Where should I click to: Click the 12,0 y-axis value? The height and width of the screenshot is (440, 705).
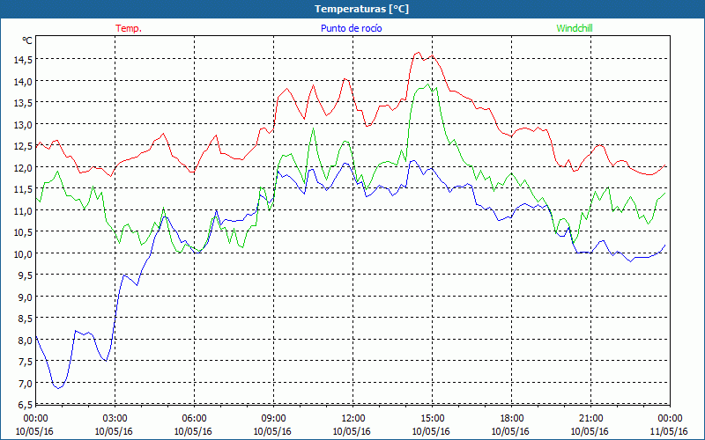tap(24, 167)
